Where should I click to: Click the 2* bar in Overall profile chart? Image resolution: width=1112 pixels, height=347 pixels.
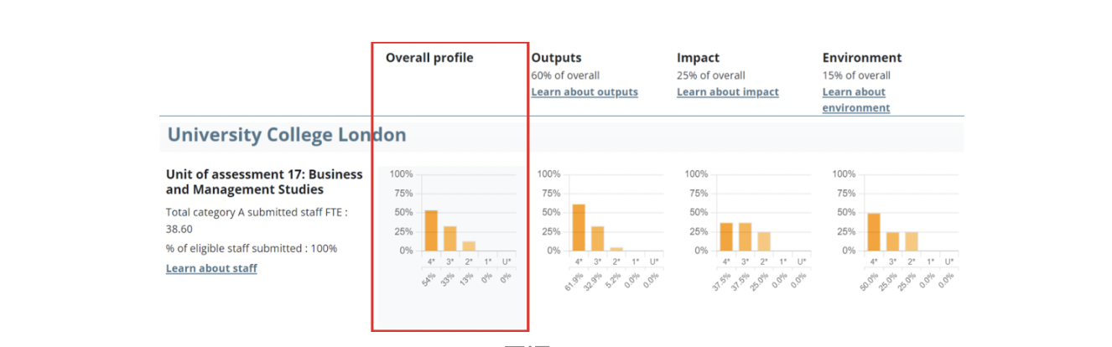pos(469,246)
